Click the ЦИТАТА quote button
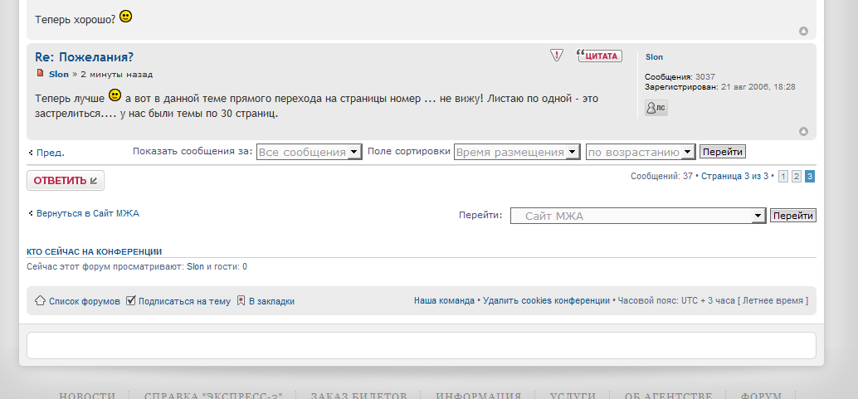This screenshot has height=399, width=858. pos(599,56)
